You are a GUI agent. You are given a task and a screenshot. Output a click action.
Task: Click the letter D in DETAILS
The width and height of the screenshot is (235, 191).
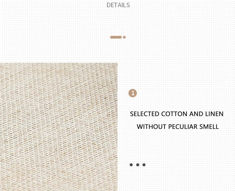point(108,5)
